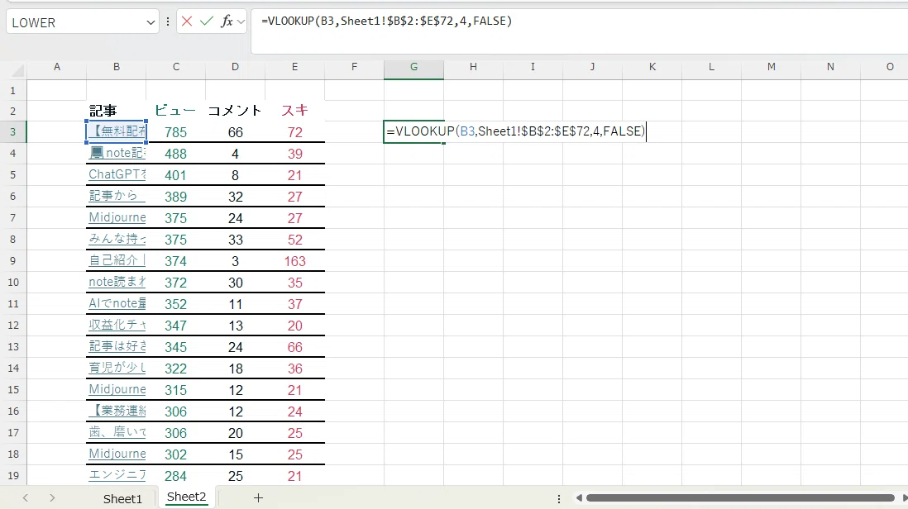908x509 pixels.
Task: Open the 収益化チ link in B12
Action: tap(117, 325)
